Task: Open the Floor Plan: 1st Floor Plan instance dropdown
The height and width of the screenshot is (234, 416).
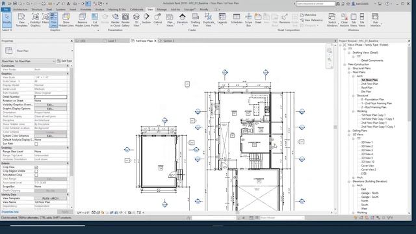Action: click(x=28, y=61)
